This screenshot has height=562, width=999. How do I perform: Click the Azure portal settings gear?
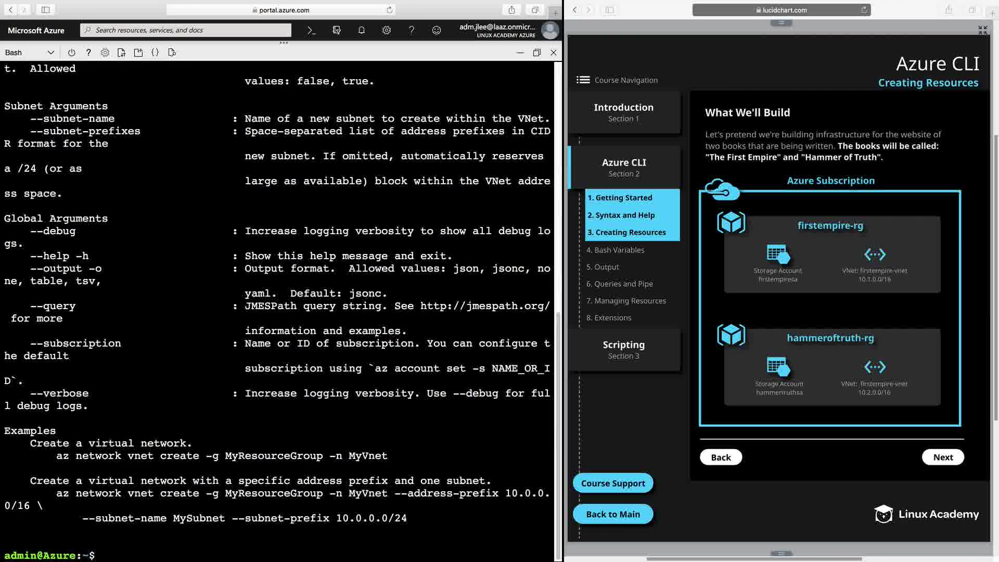387,30
